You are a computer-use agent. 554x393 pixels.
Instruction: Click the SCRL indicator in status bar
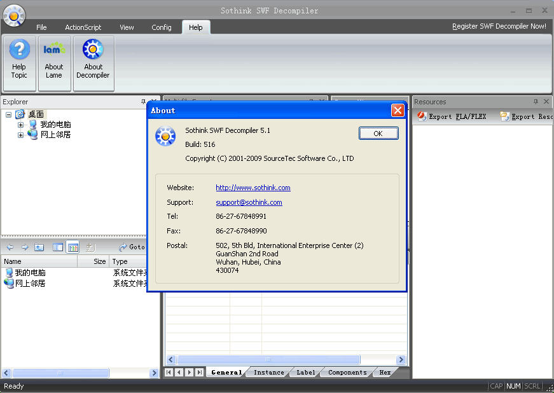532,386
